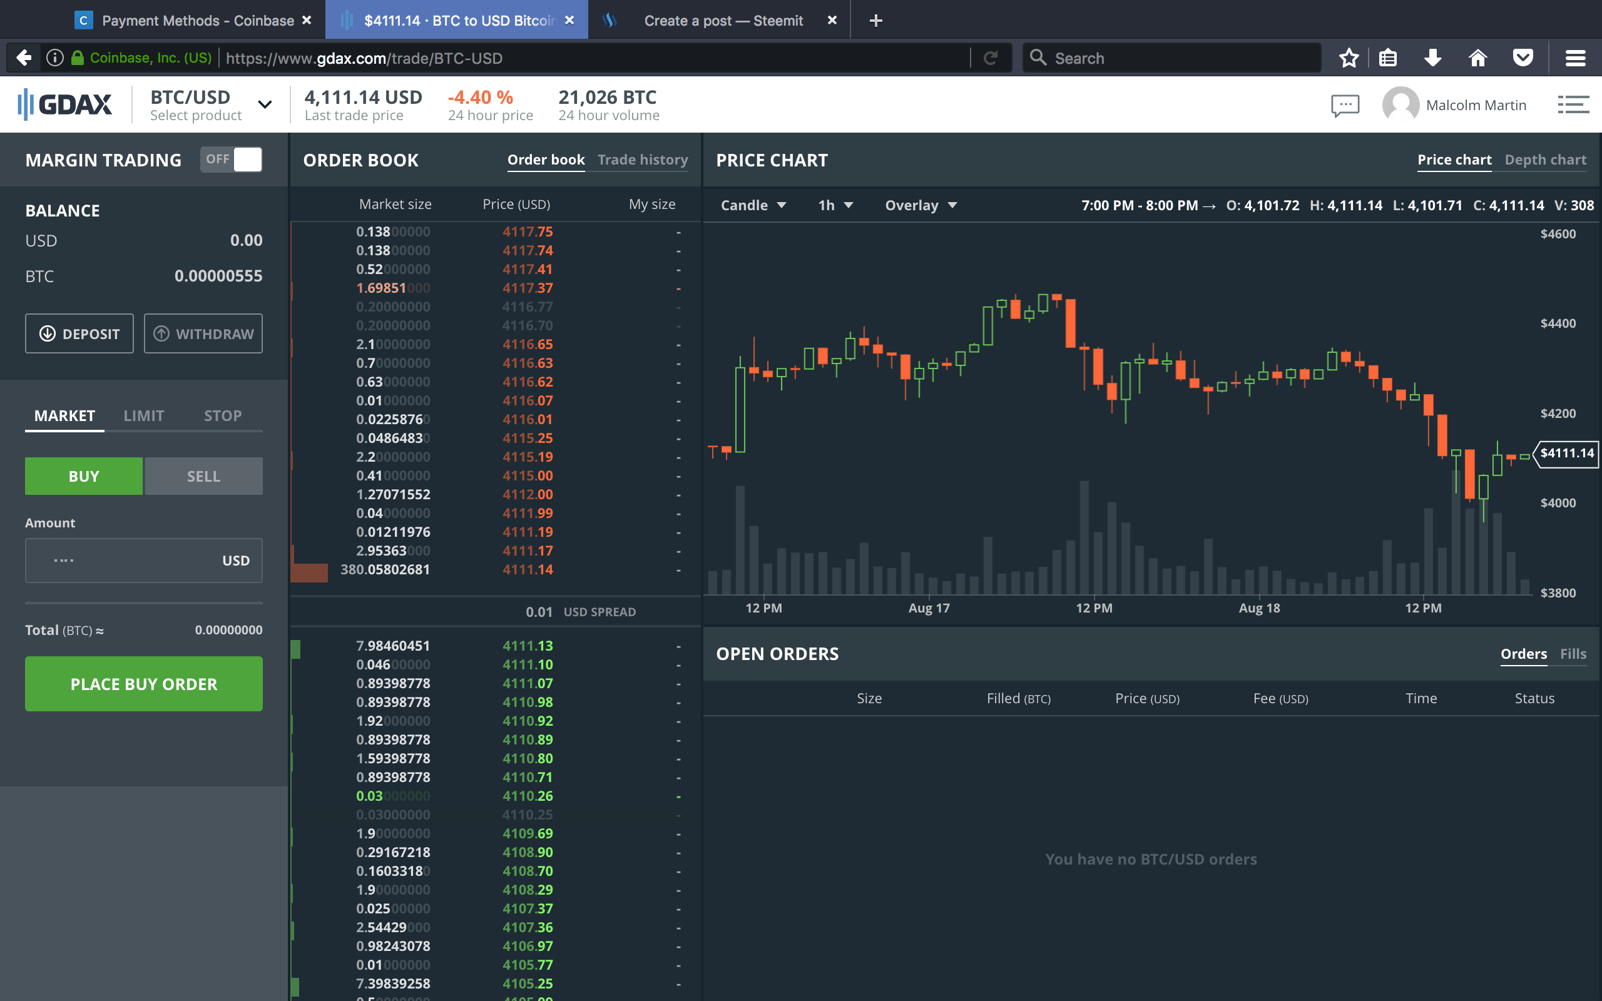Select the Order book tab
The width and height of the screenshot is (1602, 1001).
pos(546,160)
